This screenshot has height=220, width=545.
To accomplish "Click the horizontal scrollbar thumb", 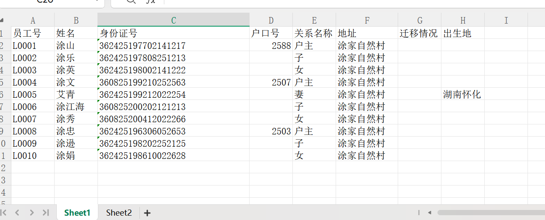I will click(x=491, y=213).
